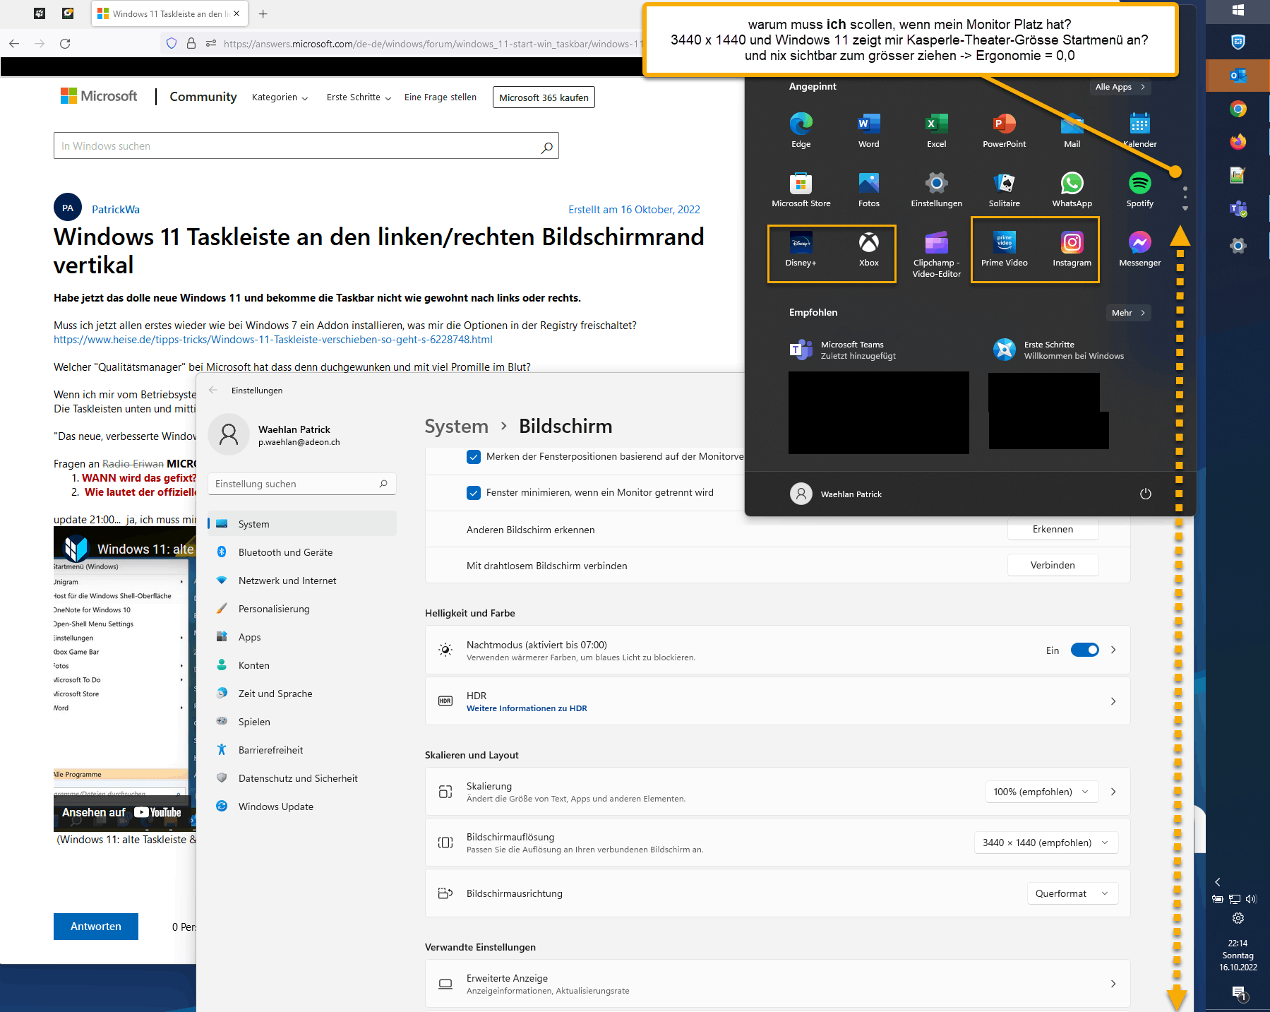The image size is (1270, 1012).
Task: Click the power button in Start menu
Action: [1145, 494]
